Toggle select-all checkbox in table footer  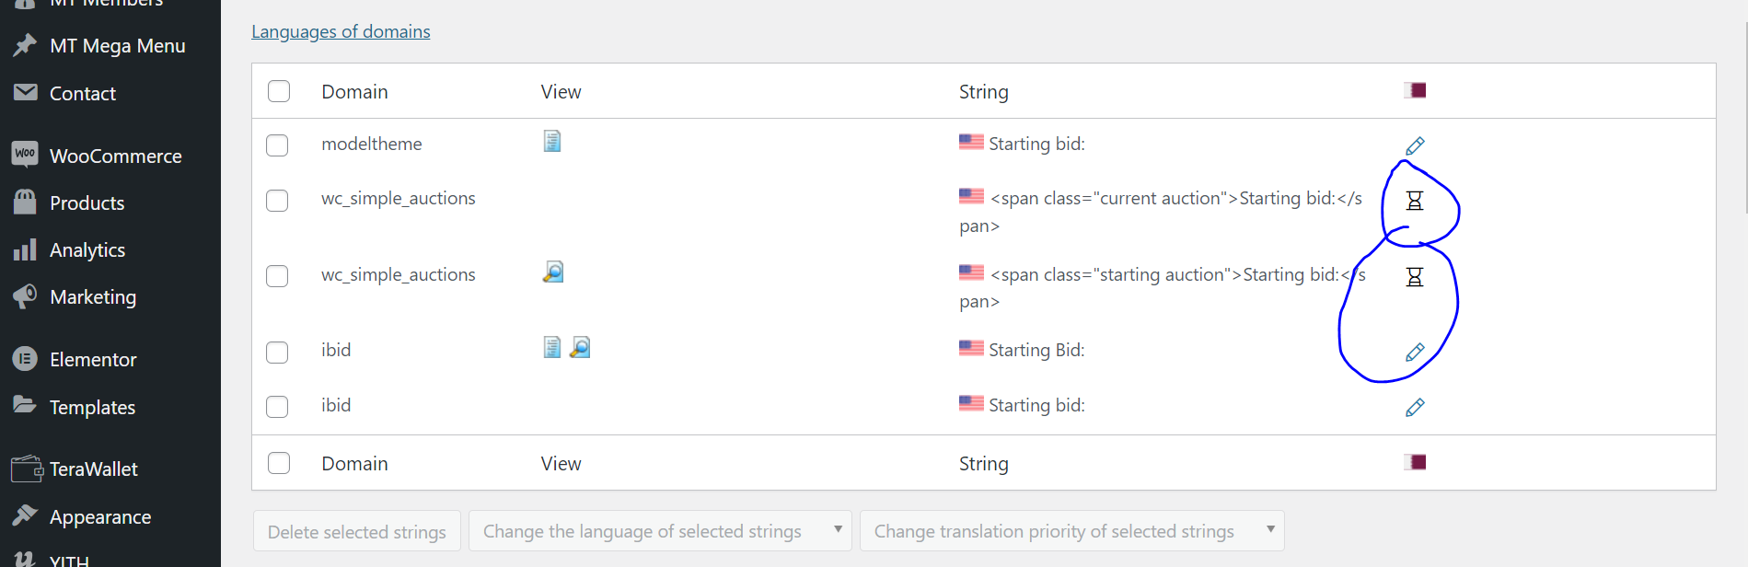tap(279, 463)
